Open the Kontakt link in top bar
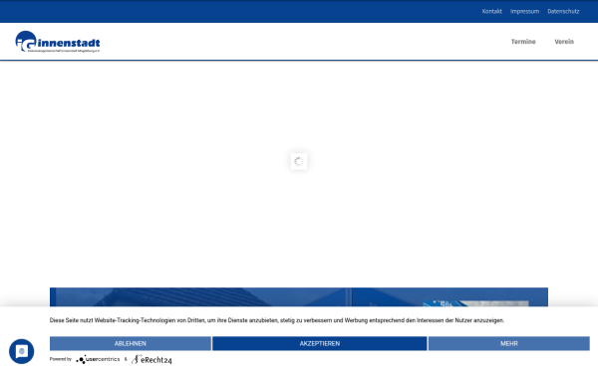598x373 pixels. 491,11
